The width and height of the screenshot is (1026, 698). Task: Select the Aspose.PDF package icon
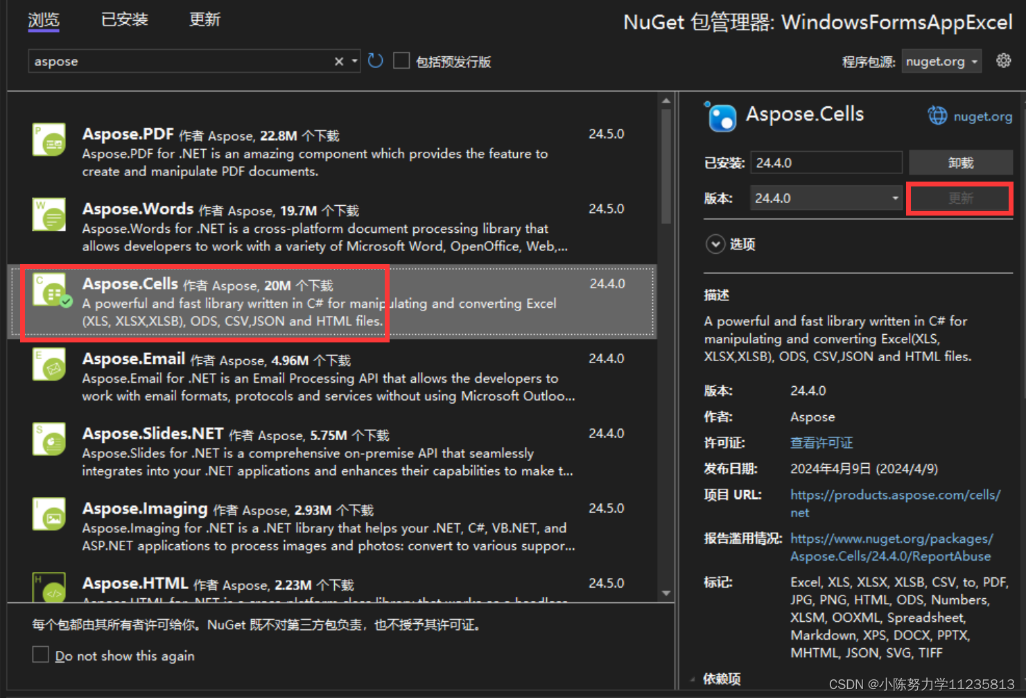click(48, 139)
